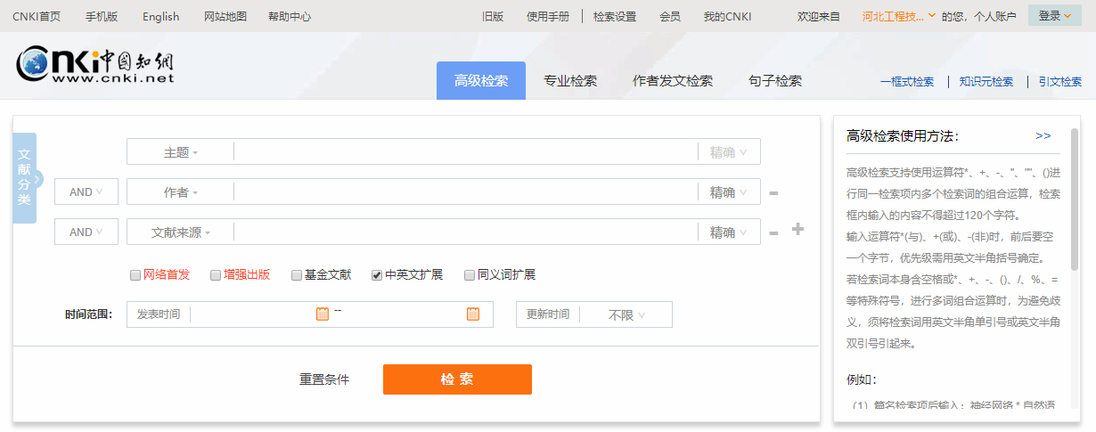
Task: Switch to the 专业检索 tab
Action: 570,81
